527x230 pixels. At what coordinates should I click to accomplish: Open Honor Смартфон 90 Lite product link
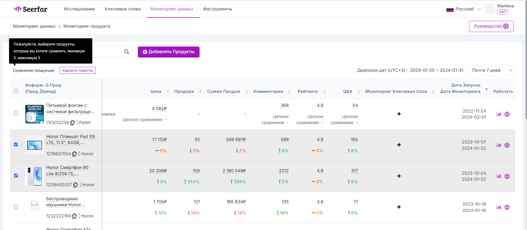(x=67, y=171)
